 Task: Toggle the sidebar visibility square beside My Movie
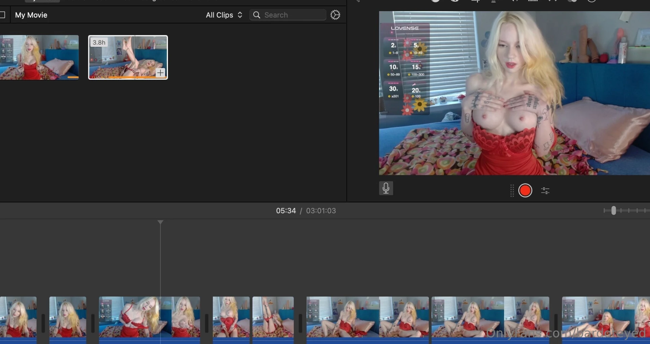(x=3, y=15)
